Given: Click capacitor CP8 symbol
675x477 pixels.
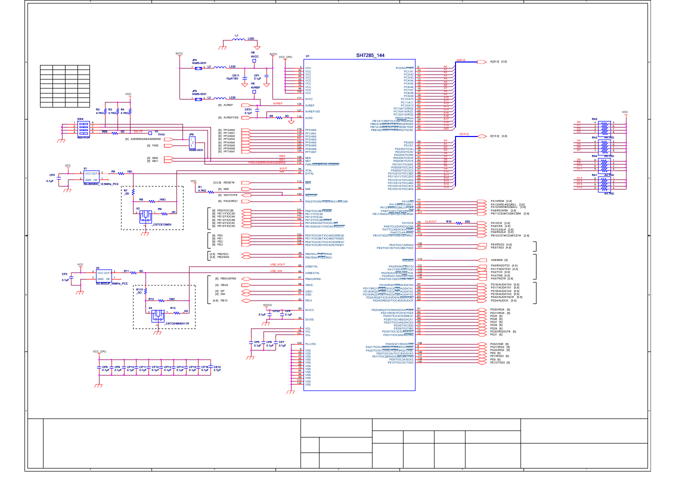Looking at the screenshot, I should 99,368.
